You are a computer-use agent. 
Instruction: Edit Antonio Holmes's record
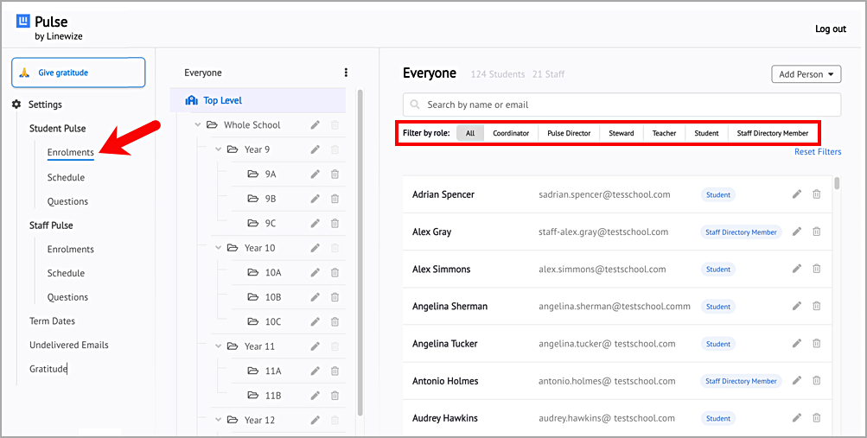797,380
